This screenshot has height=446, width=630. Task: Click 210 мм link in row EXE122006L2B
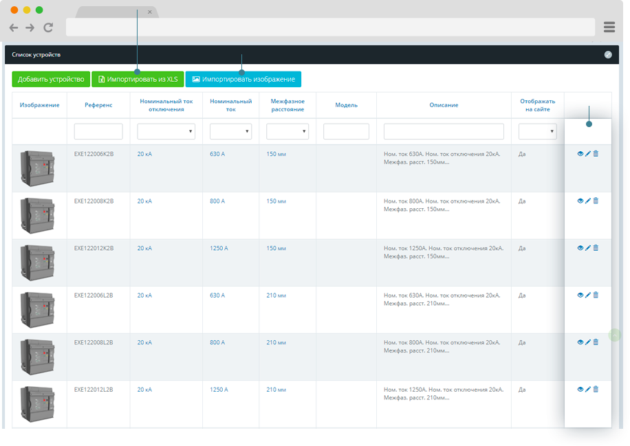(276, 296)
